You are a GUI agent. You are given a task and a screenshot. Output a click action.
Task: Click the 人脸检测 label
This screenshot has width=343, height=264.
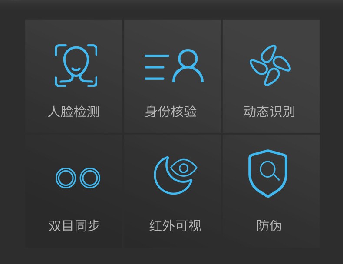point(73,111)
